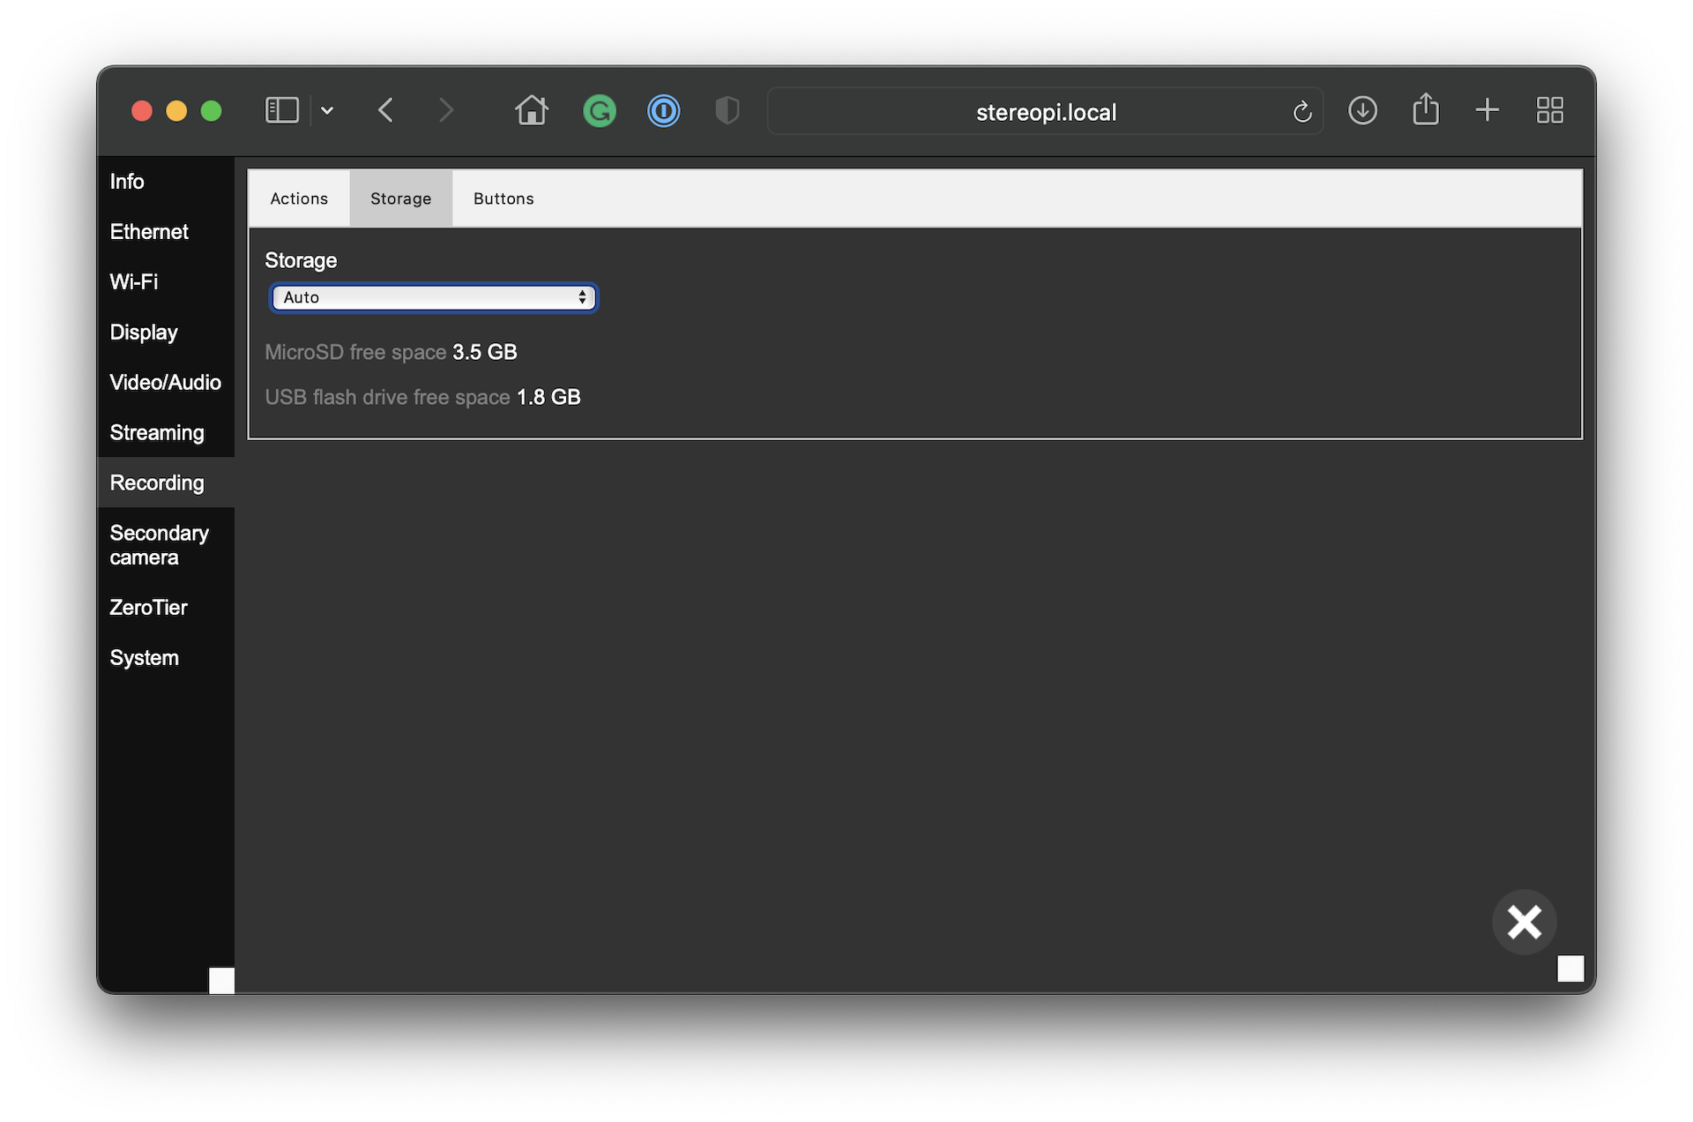Screen dimensions: 1693x1122
Task: Switch to the Buttons tab
Action: pyautogui.click(x=503, y=198)
